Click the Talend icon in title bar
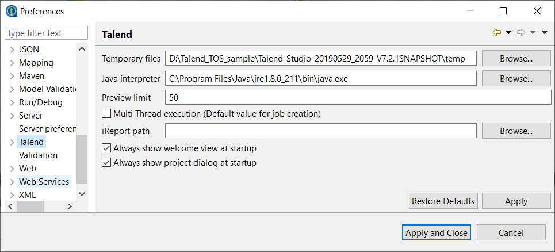Screen dimensions: 555x252 click(x=10, y=11)
